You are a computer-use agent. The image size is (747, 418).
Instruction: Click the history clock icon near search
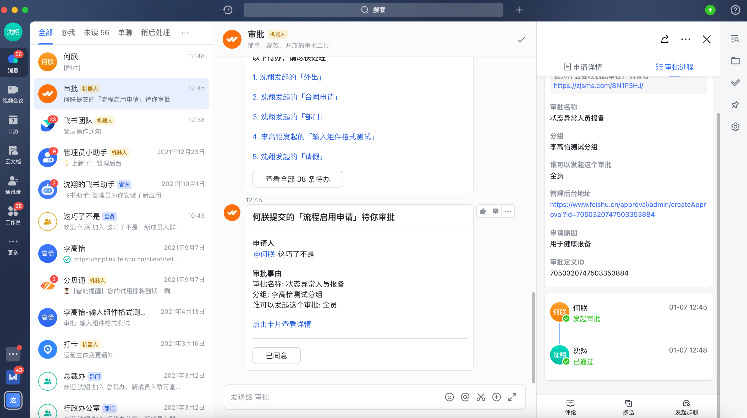pos(228,10)
